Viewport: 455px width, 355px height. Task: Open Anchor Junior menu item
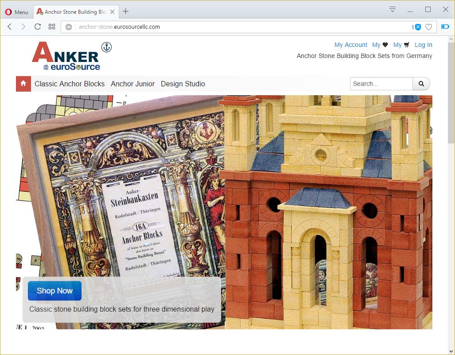pos(132,84)
